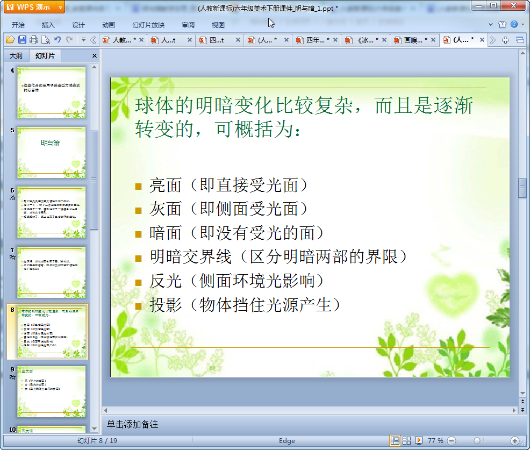Save the presentation with the floppy disk icon
Image resolution: width=530 pixels, height=450 pixels.
click(23, 40)
